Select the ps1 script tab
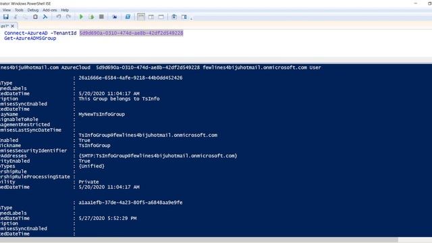Image resolution: width=432 pixels, height=243 pixels. pyautogui.click(x=5, y=26)
